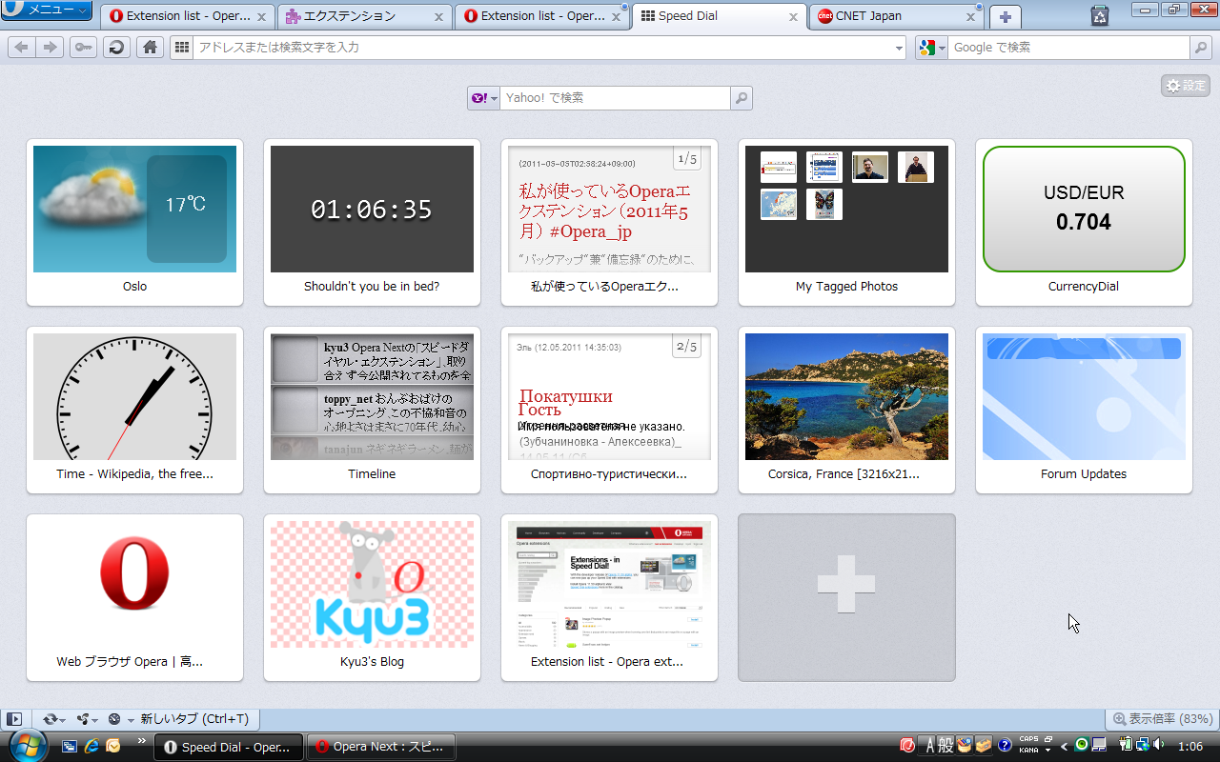
Task: Click the Windows Start orb
Action: (25, 746)
